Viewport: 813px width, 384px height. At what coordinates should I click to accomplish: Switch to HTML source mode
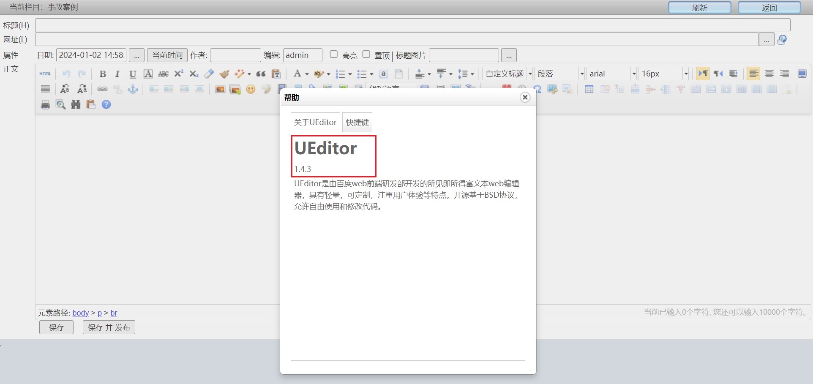[45, 74]
